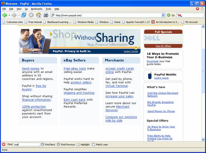This screenshot has width=206, height=153.
Task: Click the free for buyers link
Action: pyautogui.click(x=41, y=86)
